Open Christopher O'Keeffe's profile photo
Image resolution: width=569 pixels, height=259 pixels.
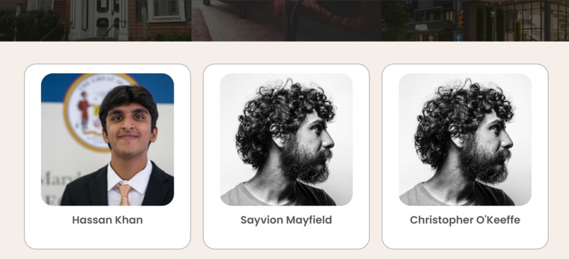pos(465,139)
